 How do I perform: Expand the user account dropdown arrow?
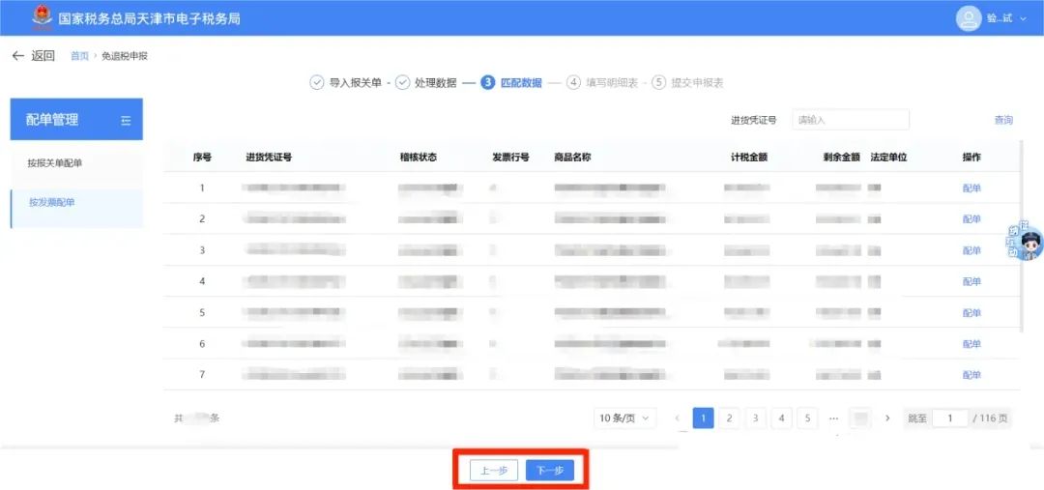(x=1024, y=18)
